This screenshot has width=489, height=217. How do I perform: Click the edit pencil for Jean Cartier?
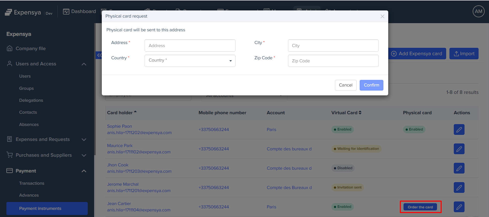tap(459, 207)
